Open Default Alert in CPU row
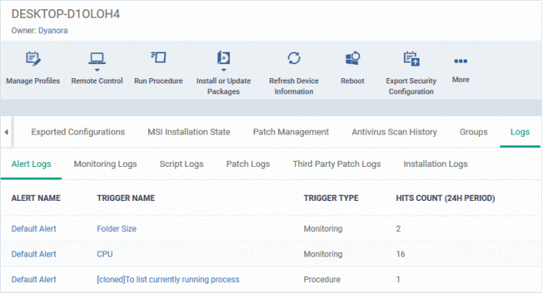 [x=33, y=254]
